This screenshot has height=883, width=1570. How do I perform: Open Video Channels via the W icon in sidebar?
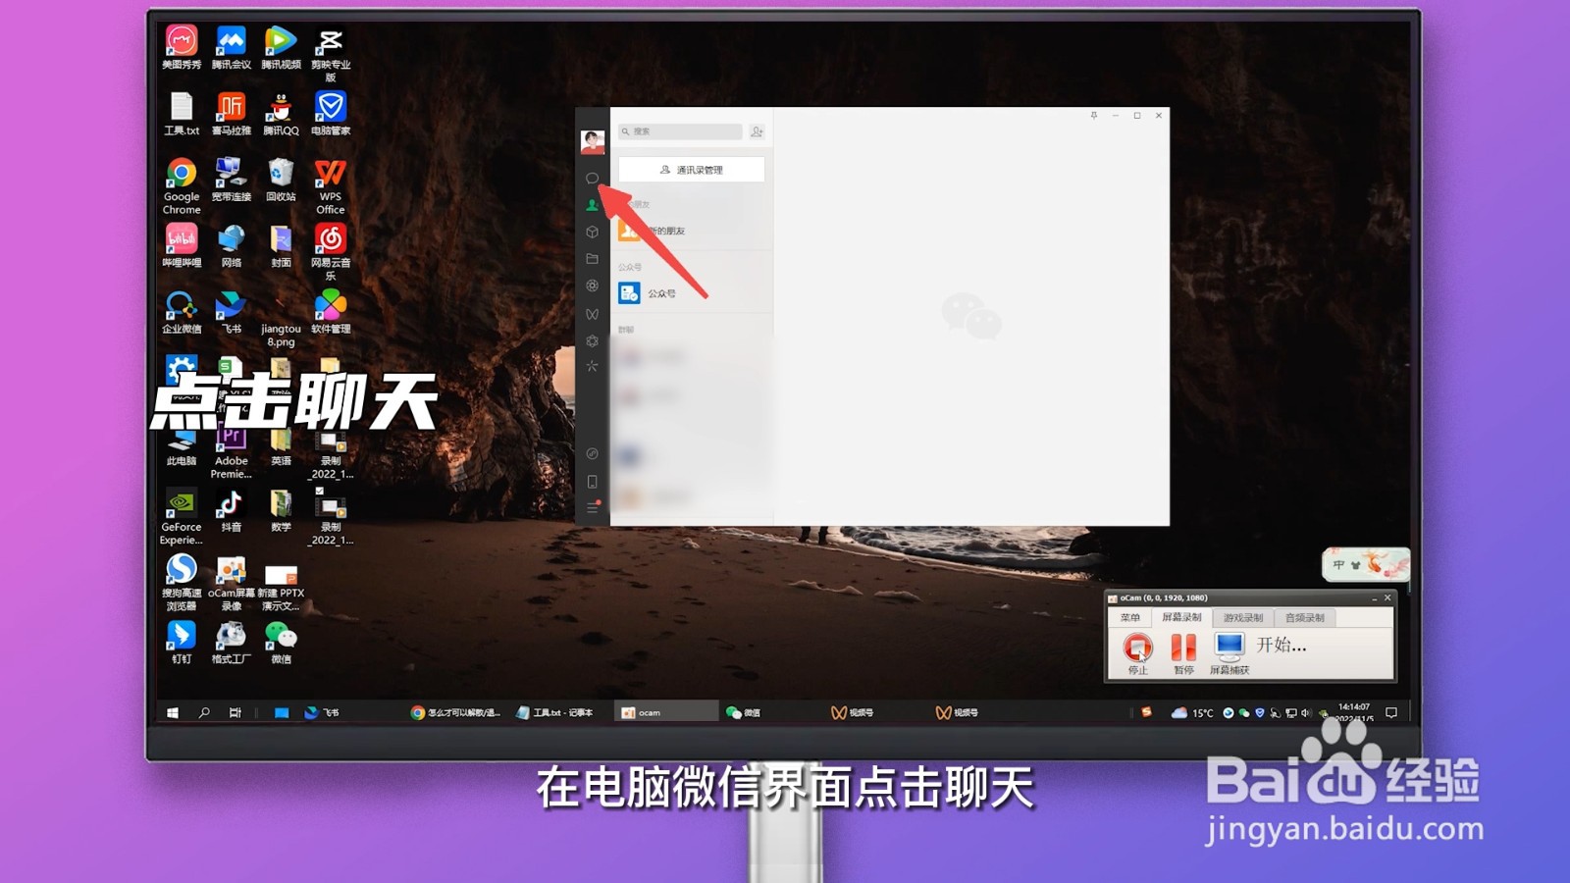pyautogui.click(x=592, y=313)
